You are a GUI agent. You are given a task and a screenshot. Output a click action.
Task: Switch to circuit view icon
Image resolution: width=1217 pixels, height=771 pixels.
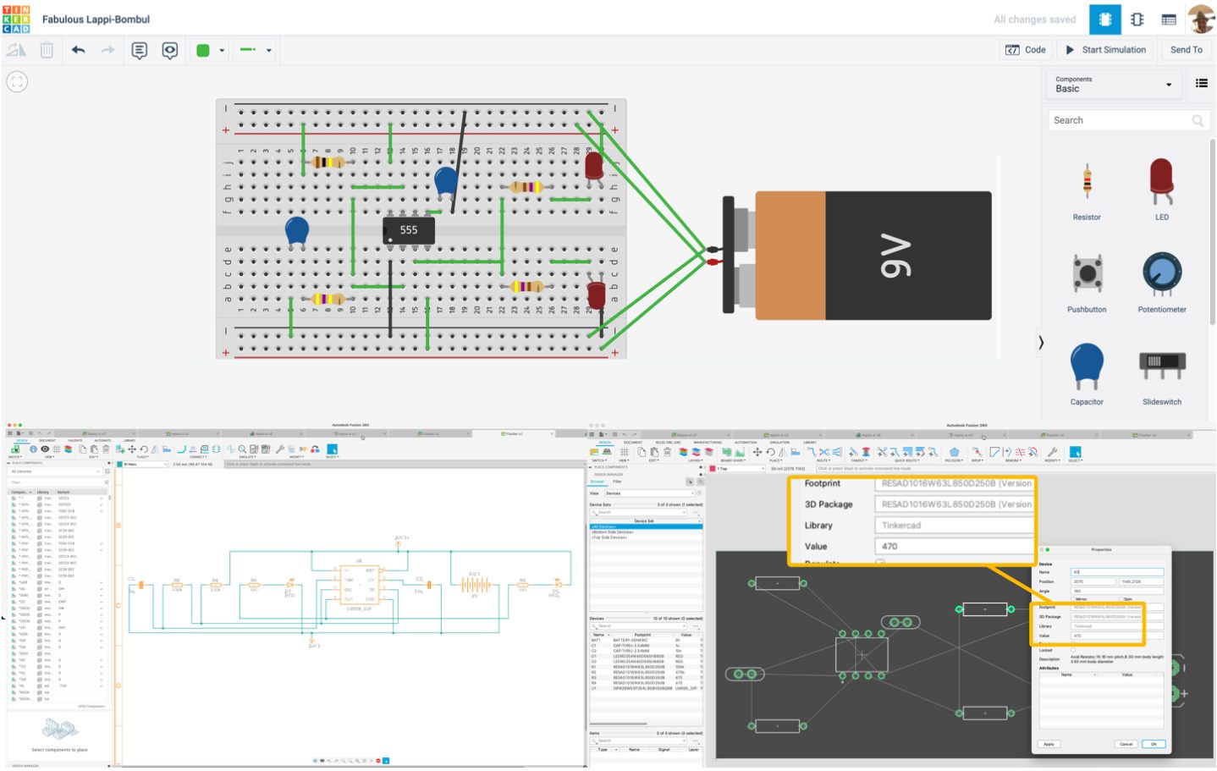click(1105, 19)
